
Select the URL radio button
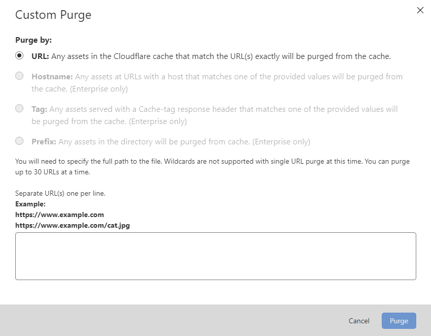pyautogui.click(x=19, y=56)
